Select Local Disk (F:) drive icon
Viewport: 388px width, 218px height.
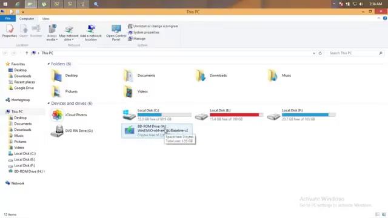[273, 116]
